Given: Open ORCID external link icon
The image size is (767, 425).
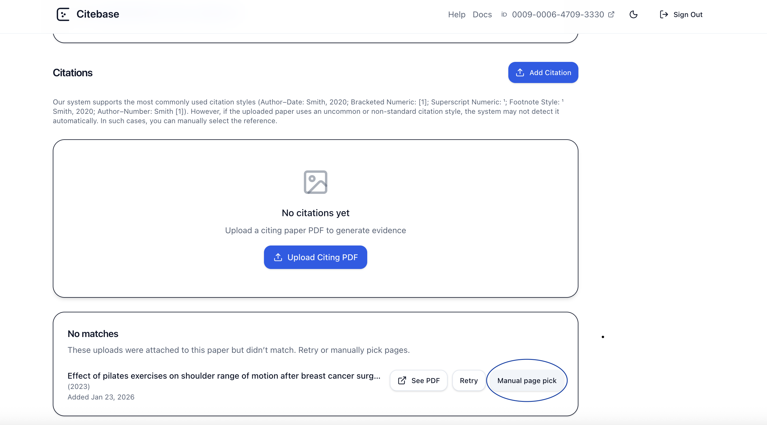Looking at the screenshot, I should coord(611,14).
